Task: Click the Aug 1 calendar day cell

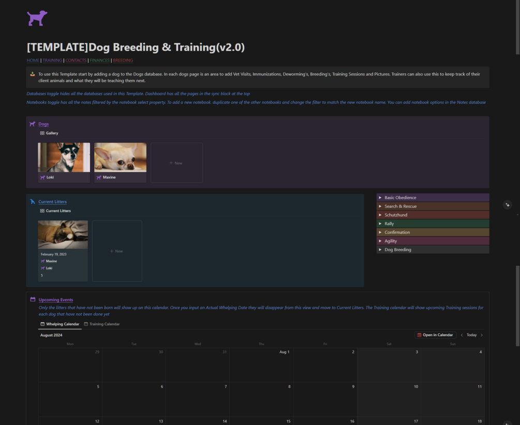Action: [x=261, y=365]
